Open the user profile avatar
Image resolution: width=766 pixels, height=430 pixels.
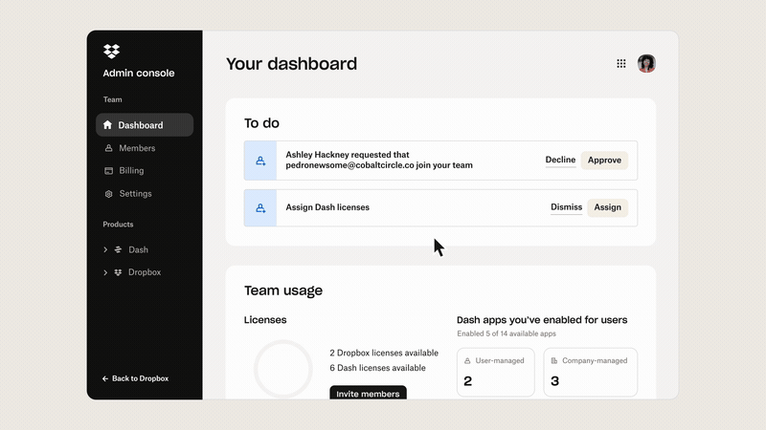(x=646, y=63)
